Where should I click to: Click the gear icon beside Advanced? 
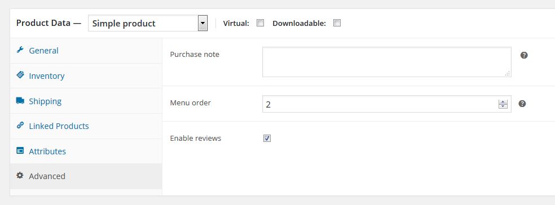(20, 175)
